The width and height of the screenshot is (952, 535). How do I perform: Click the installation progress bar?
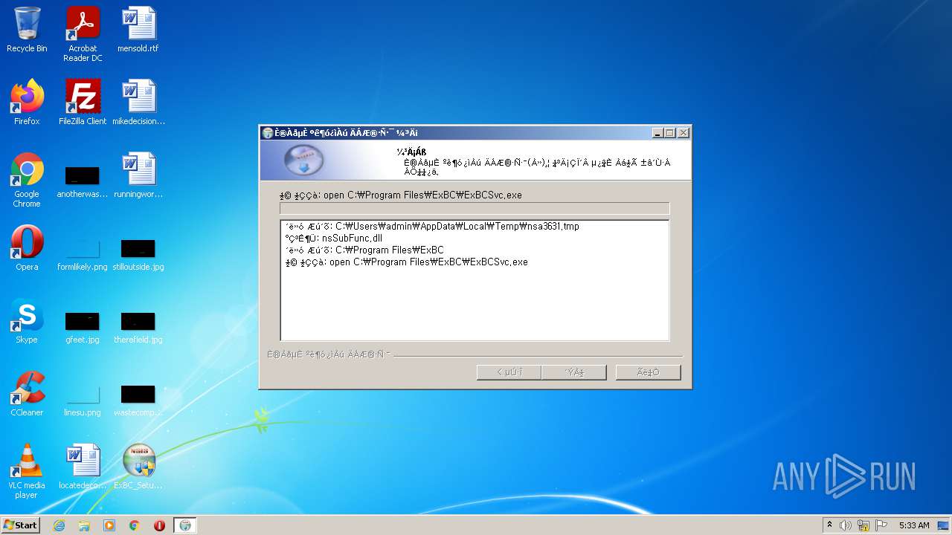coord(475,209)
